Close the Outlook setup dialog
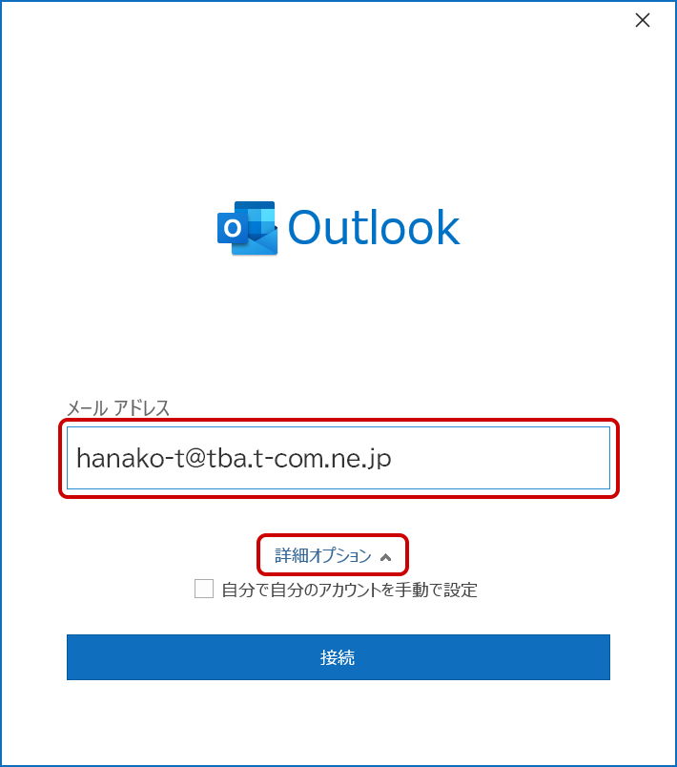 point(643,20)
